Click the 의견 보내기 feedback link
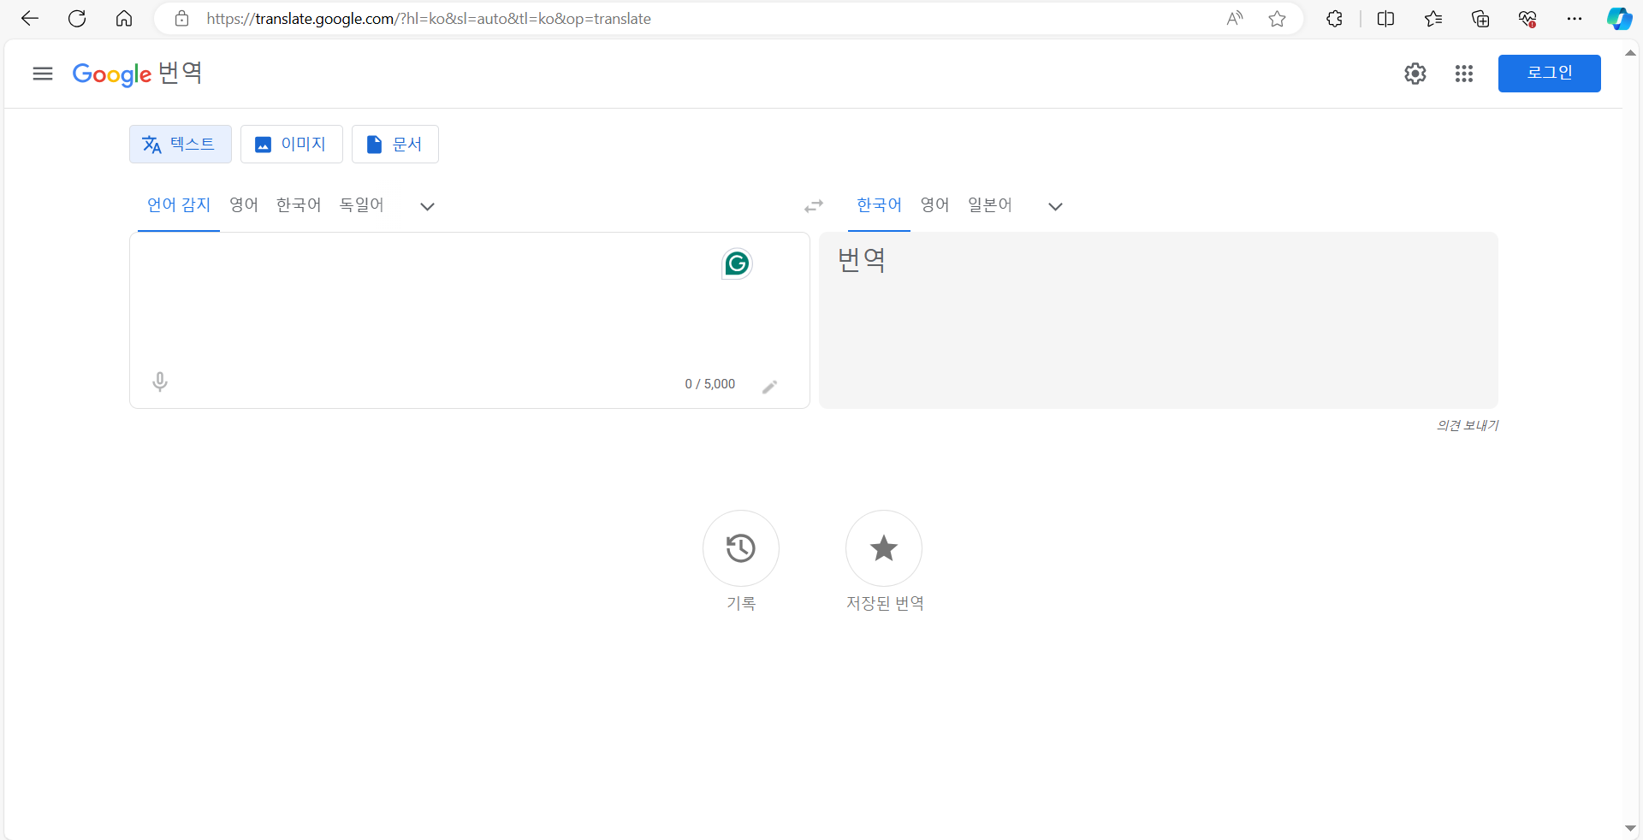The image size is (1643, 840). pos(1468,425)
